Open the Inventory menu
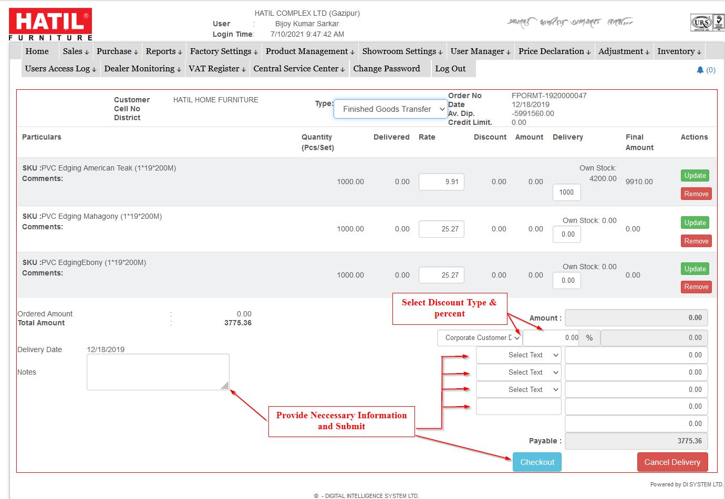The height and width of the screenshot is (499, 725). coord(679,51)
